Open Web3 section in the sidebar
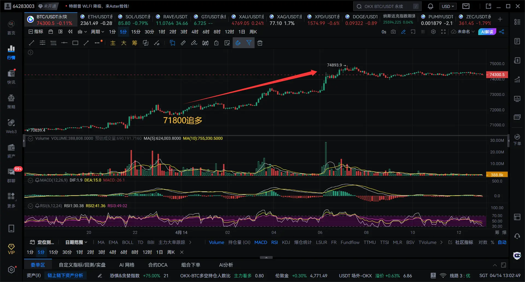The image size is (525, 282). click(11, 126)
